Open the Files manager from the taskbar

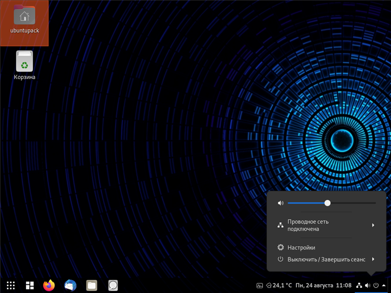(91, 285)
